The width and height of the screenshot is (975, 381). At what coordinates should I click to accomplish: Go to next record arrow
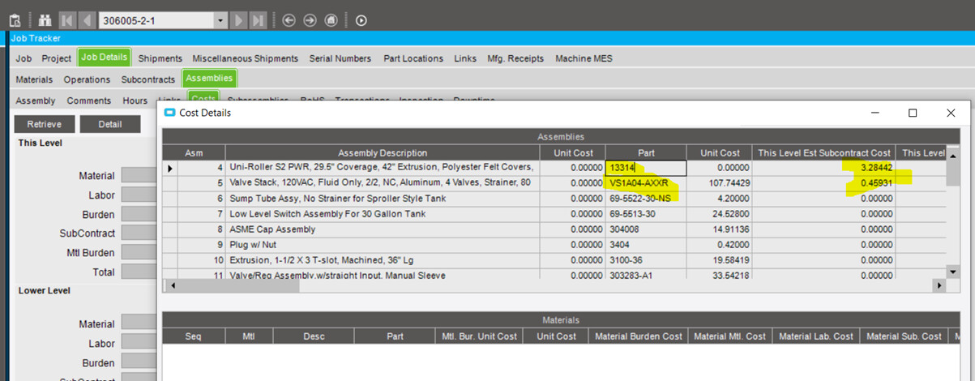click(239, 20)
